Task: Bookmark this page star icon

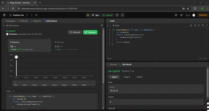Action: click(188, 9)
